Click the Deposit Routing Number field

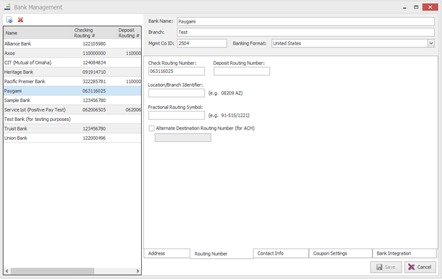tap(242, 71)
